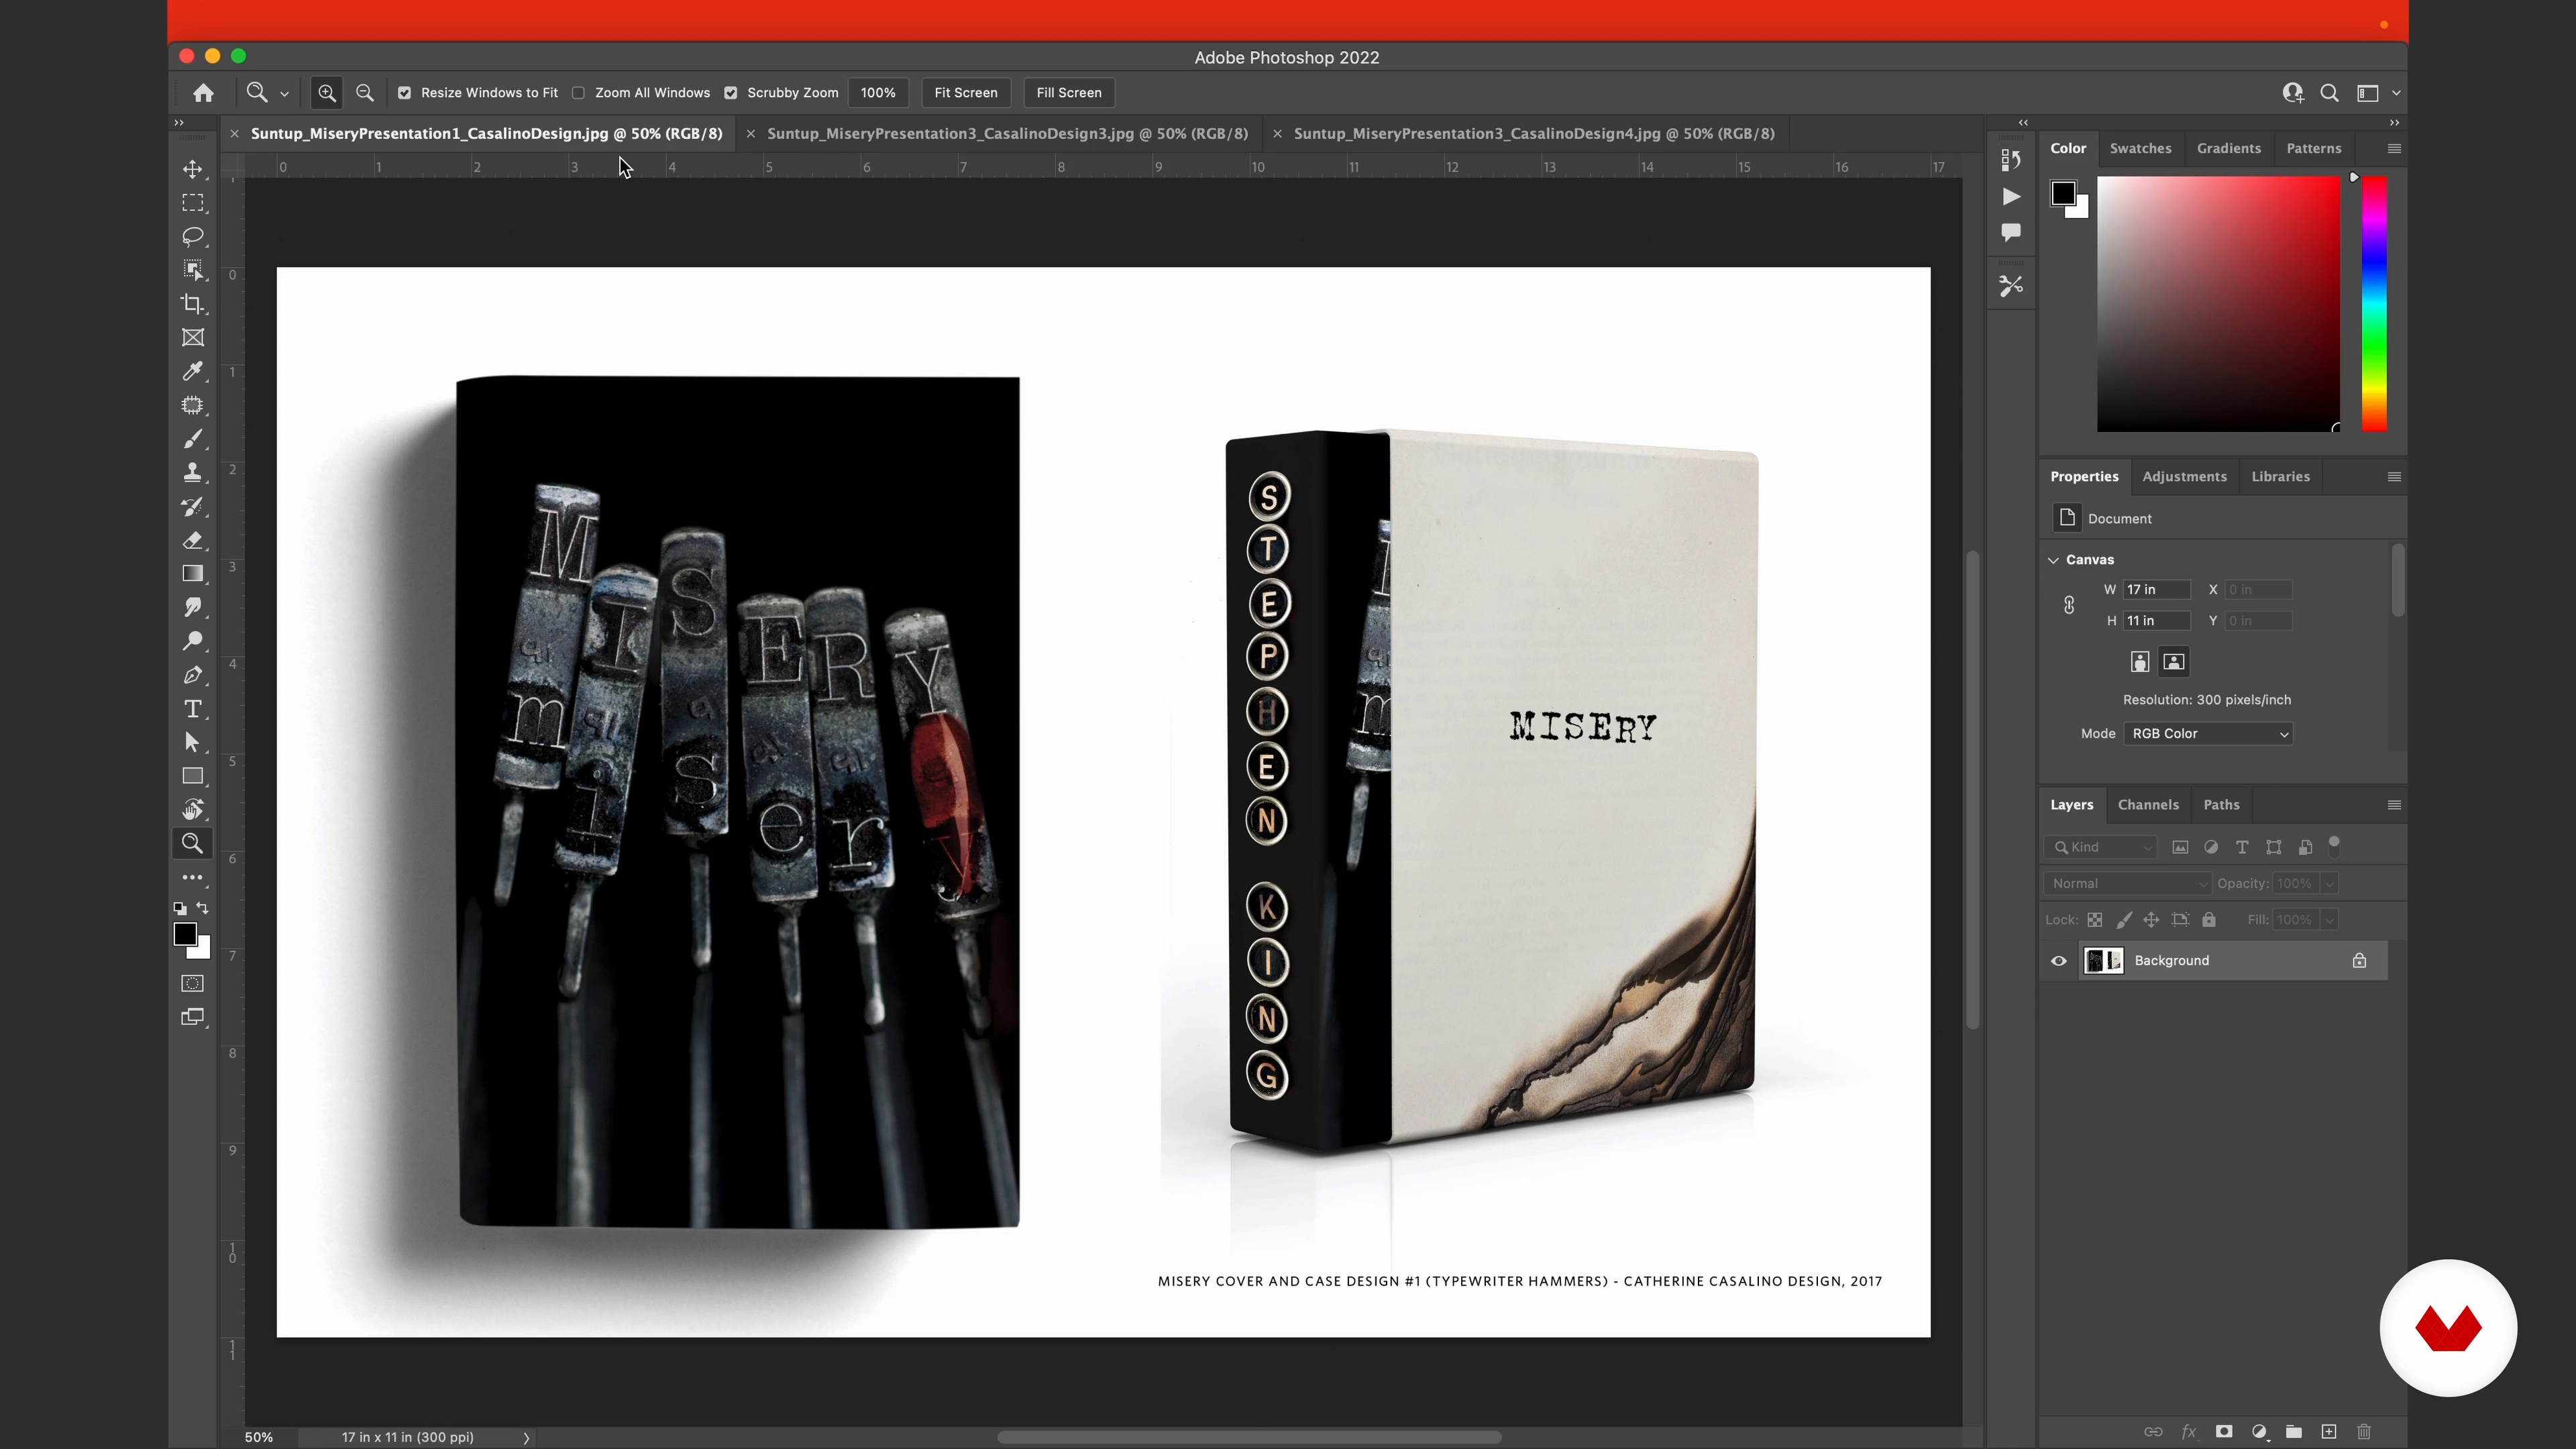Switch to Gradients tab
2576x1449 pixels.
pos(2228,148)
